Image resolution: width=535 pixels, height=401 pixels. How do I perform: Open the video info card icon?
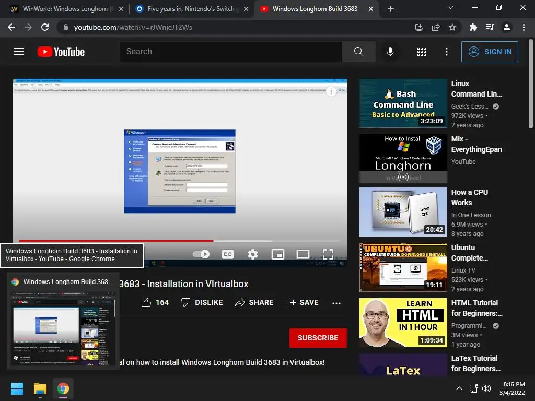point(331,91)
